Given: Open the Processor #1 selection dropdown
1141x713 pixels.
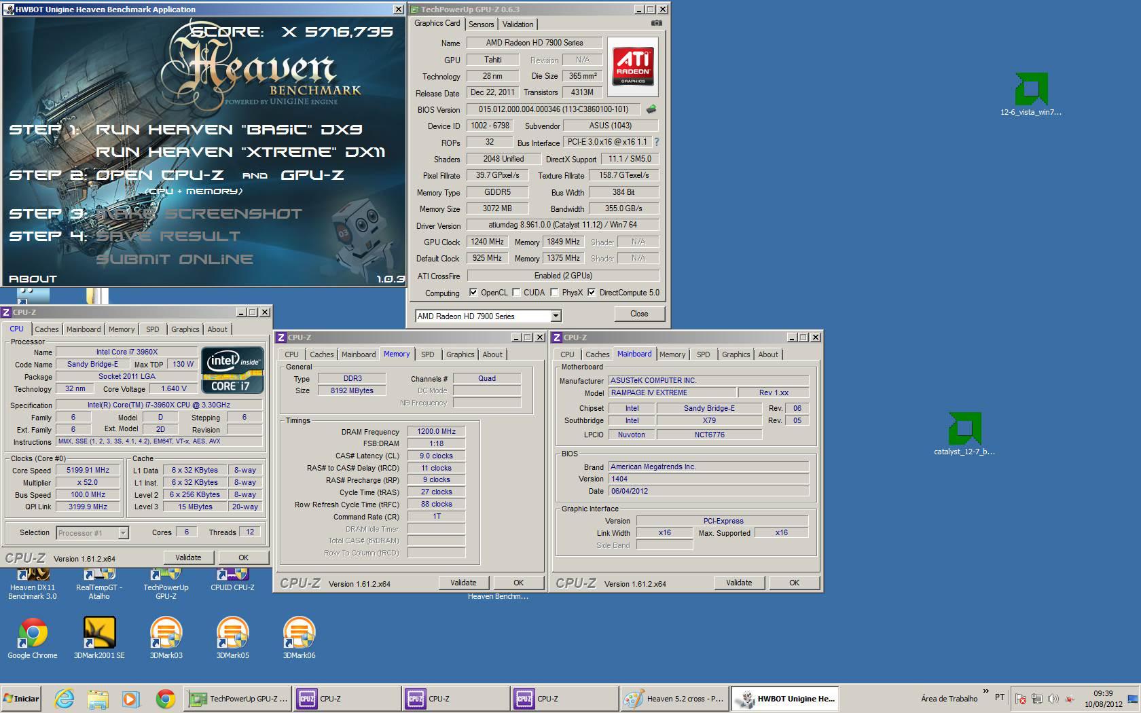Looking at the screenshot, I should (92, 532).
